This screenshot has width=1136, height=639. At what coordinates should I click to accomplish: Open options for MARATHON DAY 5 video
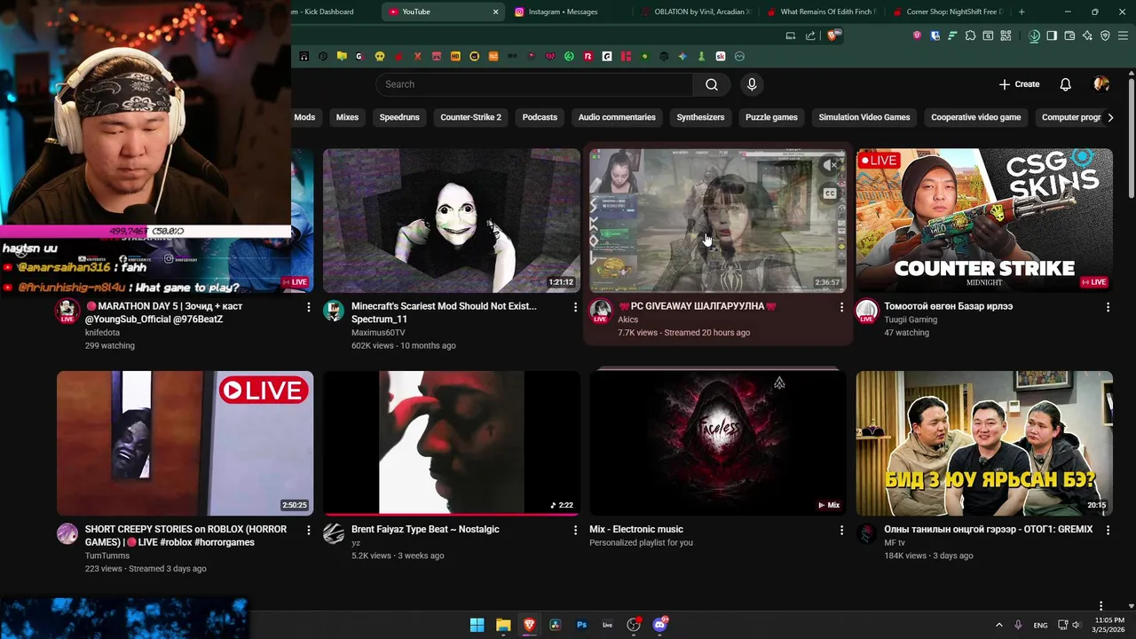pyautogui.click(x=309, y=307)
